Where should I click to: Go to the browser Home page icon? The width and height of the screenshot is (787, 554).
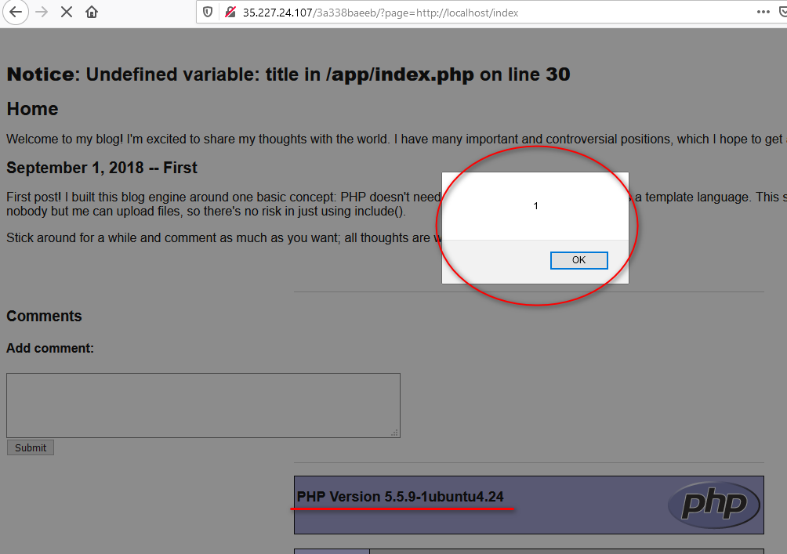click(92, 13)
